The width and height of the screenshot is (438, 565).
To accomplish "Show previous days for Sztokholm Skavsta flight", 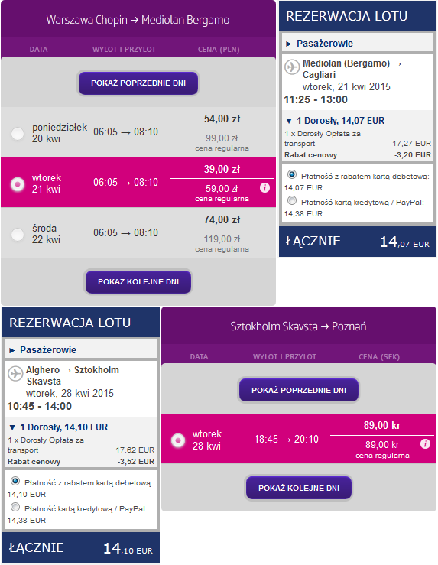I will [299, 390].
